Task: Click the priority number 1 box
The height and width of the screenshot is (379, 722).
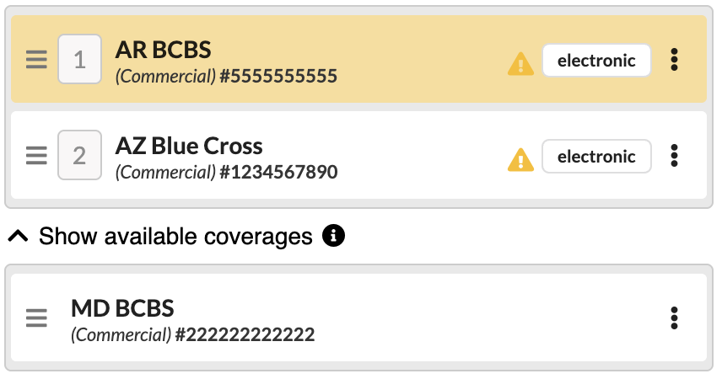Action: click(79, 60)
